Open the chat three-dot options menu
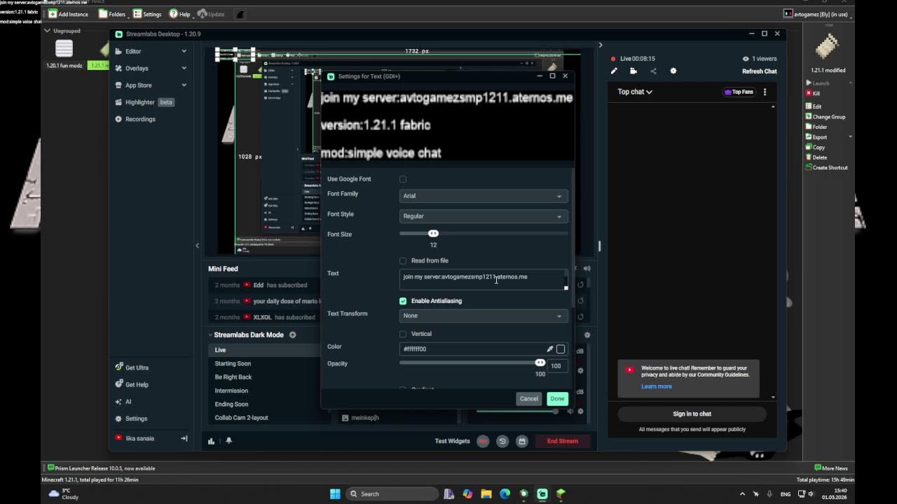Viewport: 897px width, 504px height. coord(765,92)
